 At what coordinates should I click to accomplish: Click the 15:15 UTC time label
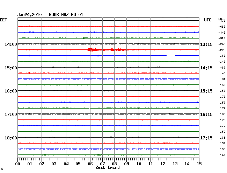(206, 91)
